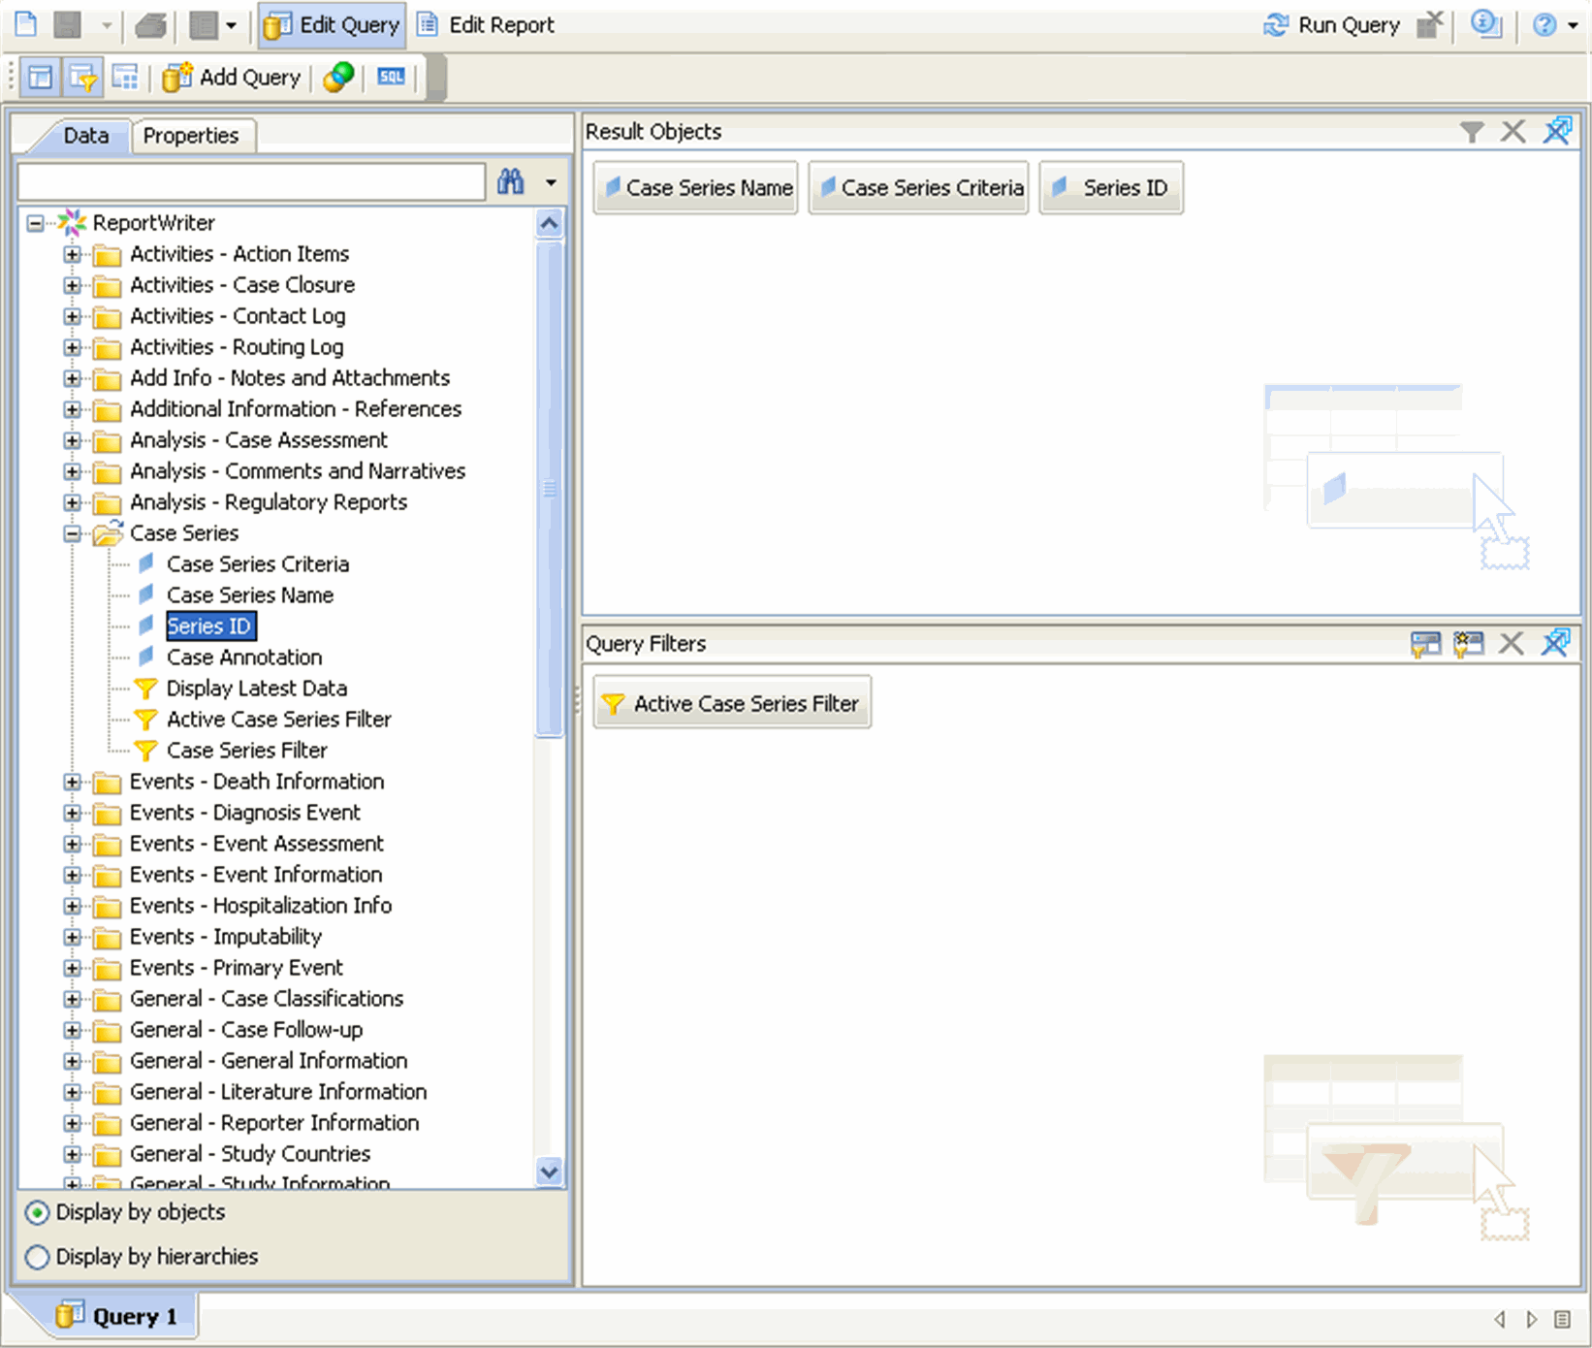Click Query Filters remove all icon
Screen dimensions: 1592x1348
1556,642
